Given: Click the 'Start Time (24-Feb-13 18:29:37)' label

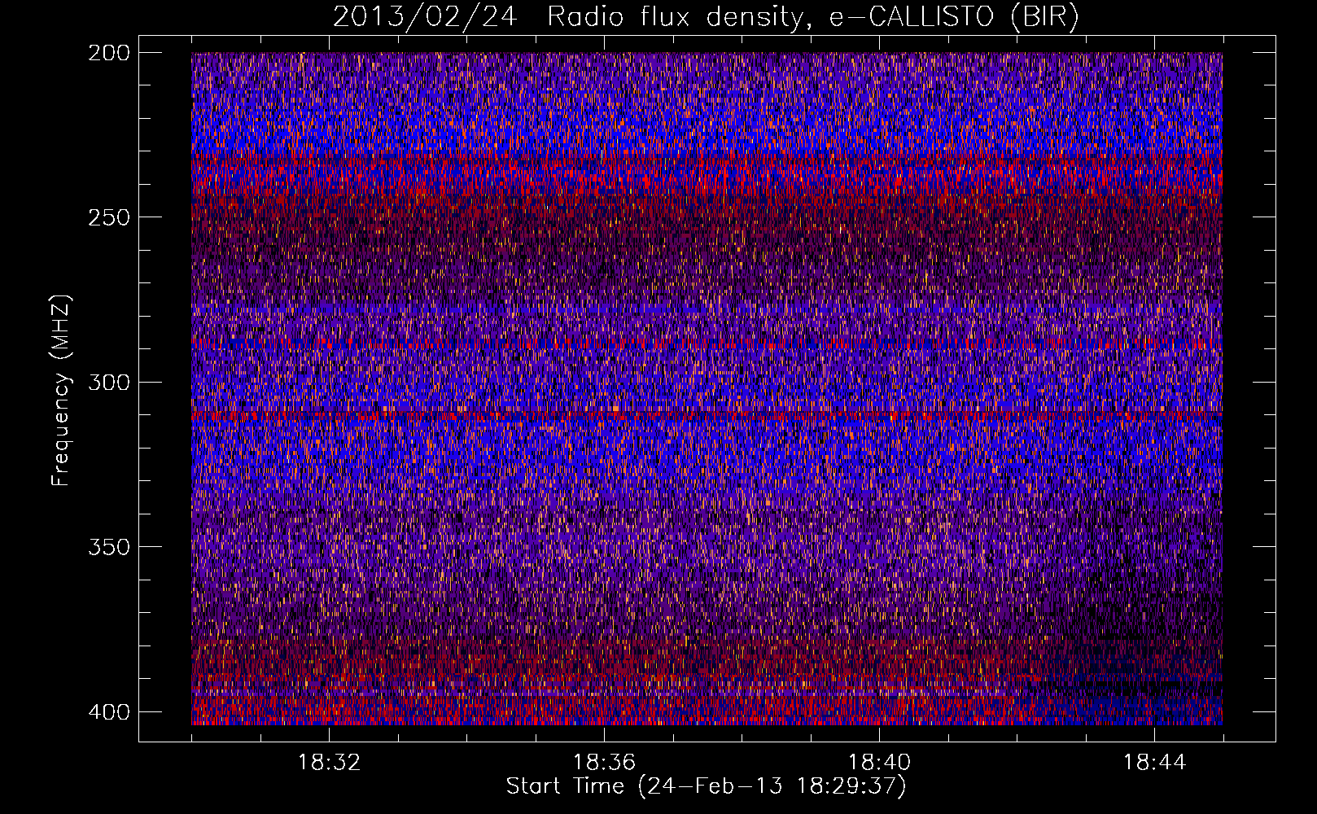Looking at the screenshot, I should [706, 786].
